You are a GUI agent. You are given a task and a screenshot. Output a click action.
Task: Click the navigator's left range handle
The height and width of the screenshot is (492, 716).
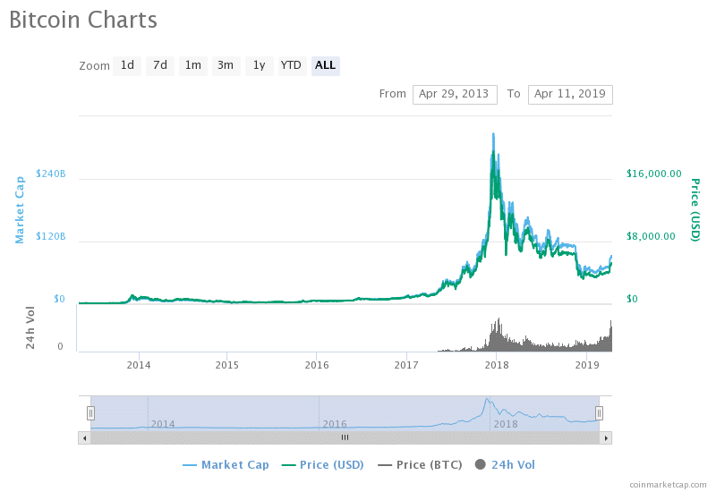coord(91,413)
